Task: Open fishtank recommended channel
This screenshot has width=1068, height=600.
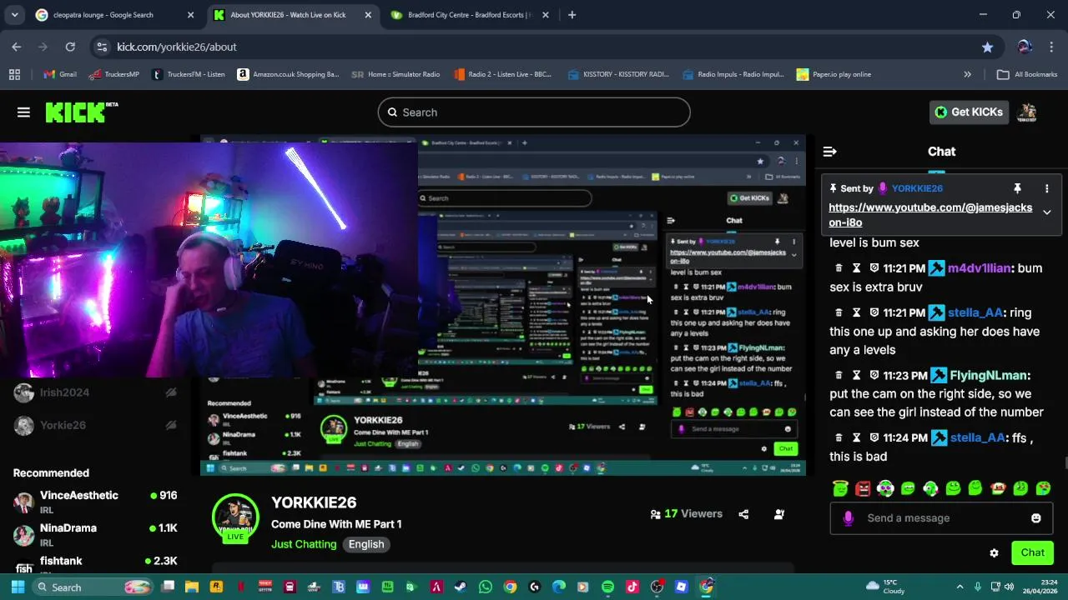Action: pyautogui.click(x=96, y=564)
